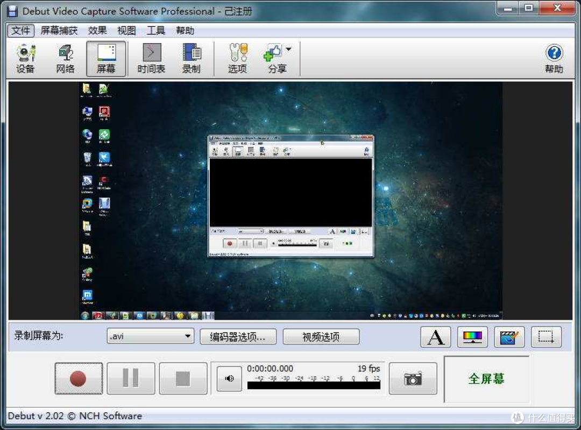Add text caption with the A icon
This screenshot has height=430, width=581.
tap(436, 337)
